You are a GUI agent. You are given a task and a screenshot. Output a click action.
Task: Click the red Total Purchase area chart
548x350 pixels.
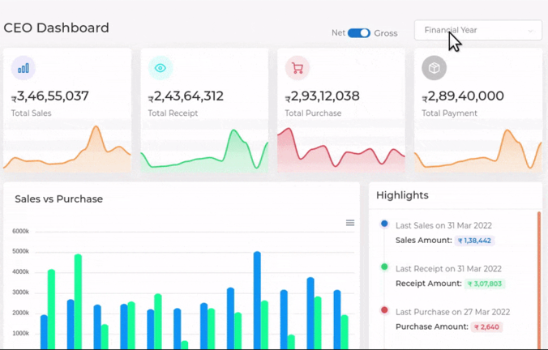340,150
